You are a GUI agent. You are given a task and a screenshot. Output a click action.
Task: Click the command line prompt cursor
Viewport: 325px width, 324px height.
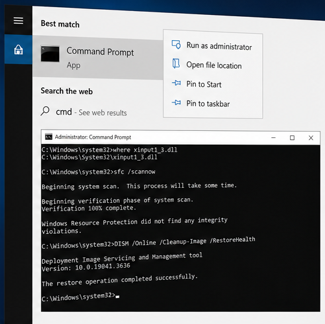pyautogui.click(x=117, y=297)
